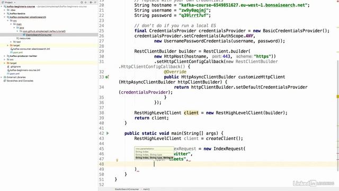Click the yellow warning stripe on editor scrollbar
339x191 pixels.
(x=337, y=97)
